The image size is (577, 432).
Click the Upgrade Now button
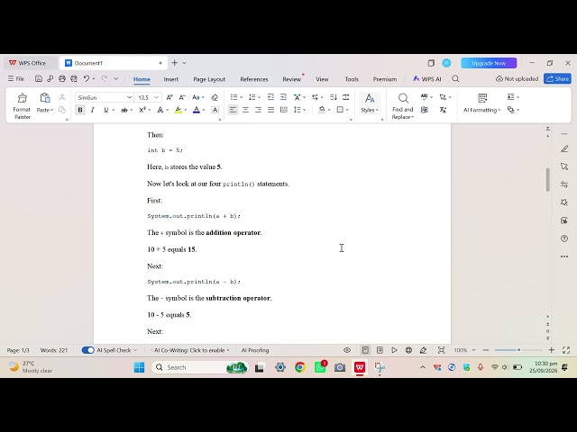(489, 63)
